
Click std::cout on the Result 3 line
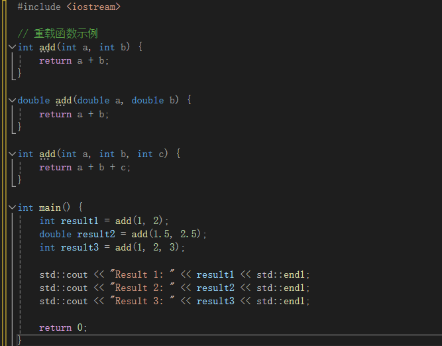[64, 301]
